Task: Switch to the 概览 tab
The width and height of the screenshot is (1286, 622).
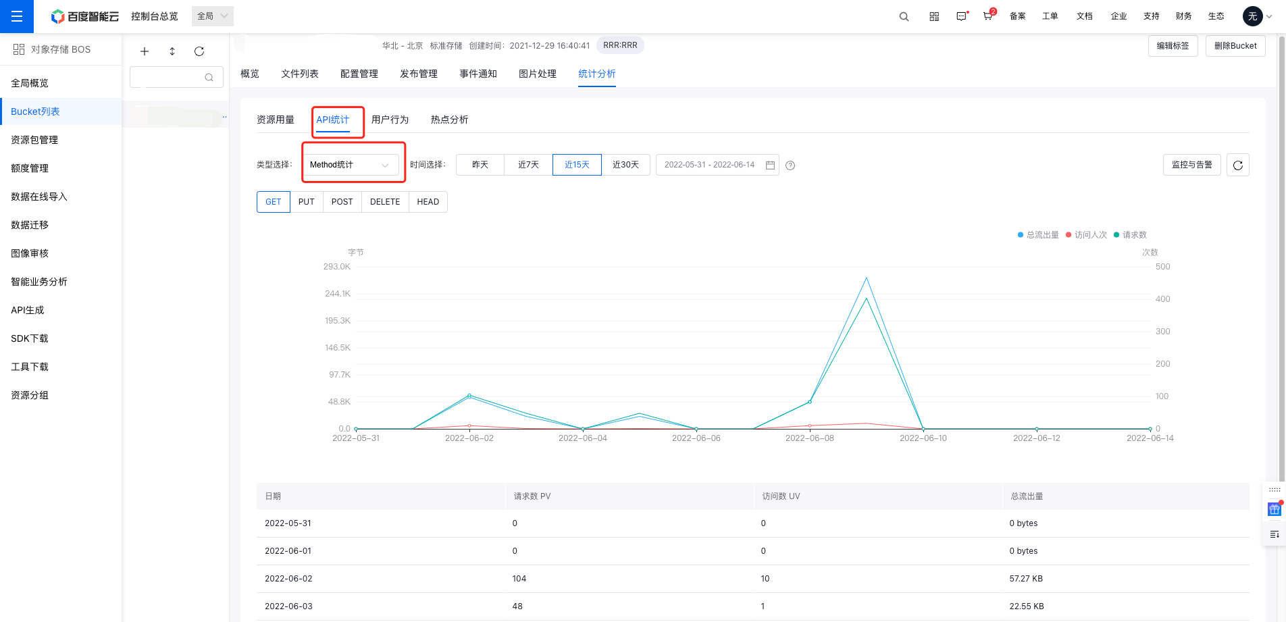Action: tap(250, 74)
